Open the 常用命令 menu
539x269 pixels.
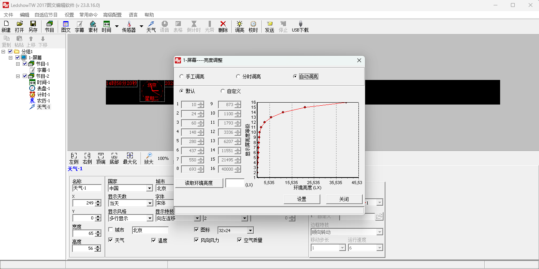89,15
